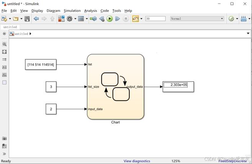Click the FixedStepDiscrete solver link

coord(234,161)
